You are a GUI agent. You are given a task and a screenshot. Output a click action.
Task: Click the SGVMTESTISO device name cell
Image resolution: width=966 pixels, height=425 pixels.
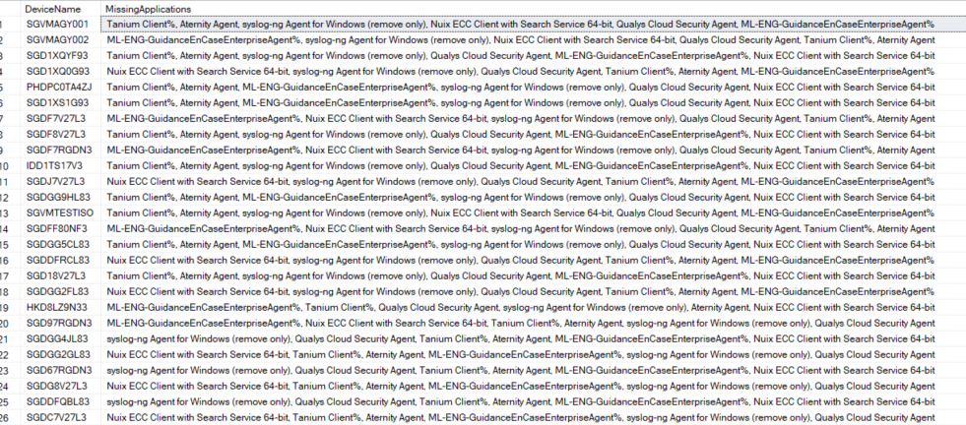point(60,212)
